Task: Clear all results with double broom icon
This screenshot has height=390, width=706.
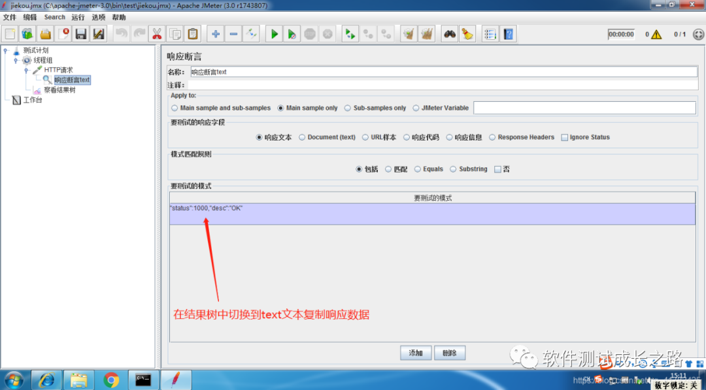Action: [426, 34]
